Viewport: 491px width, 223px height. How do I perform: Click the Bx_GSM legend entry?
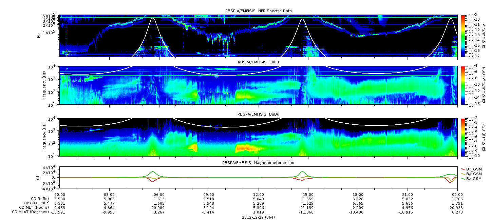tap(474, 169)
